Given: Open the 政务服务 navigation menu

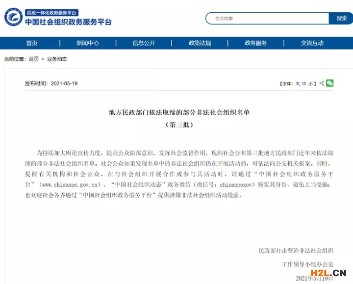Looking at the screenshot, I should [256, 43].
